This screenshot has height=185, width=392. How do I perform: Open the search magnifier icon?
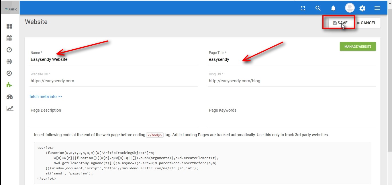pos(318,8)
